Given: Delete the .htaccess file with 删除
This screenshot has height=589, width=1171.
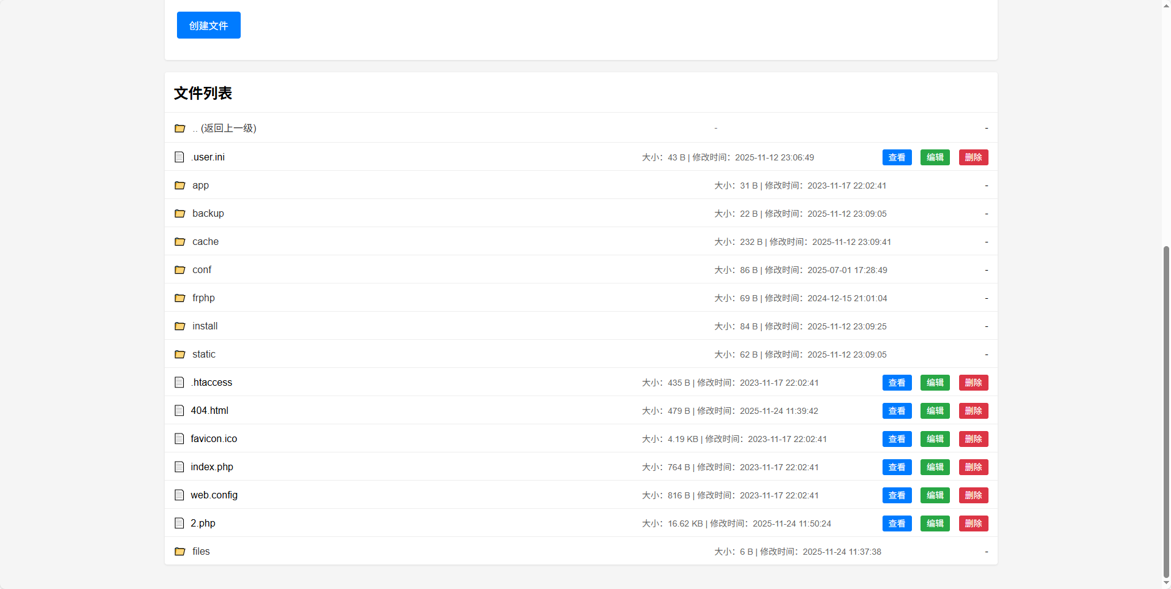Looking at the screenshot, I should 973,383.
